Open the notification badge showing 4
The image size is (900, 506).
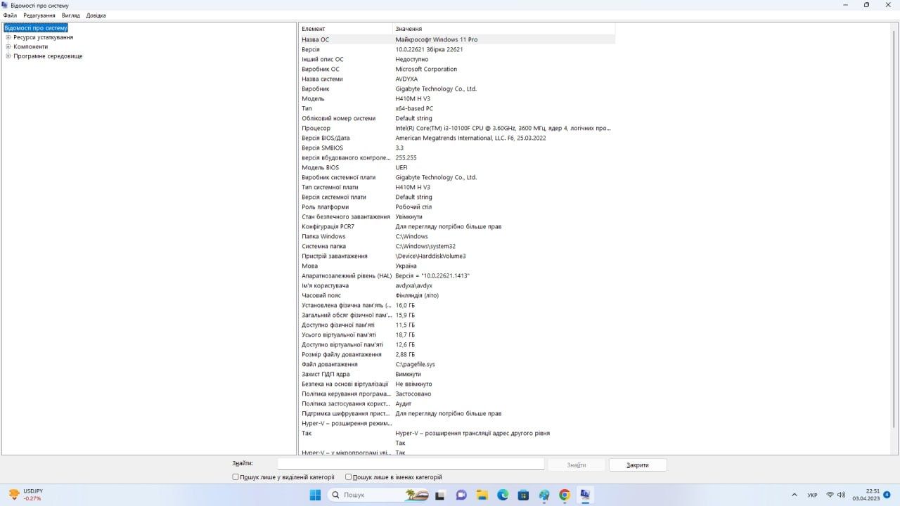[887, 495]
